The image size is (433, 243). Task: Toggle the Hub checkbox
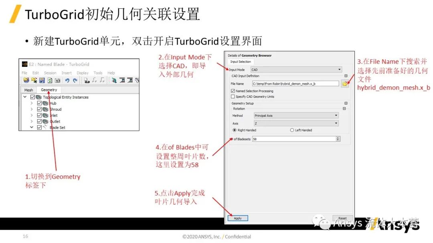pos(39,103)
